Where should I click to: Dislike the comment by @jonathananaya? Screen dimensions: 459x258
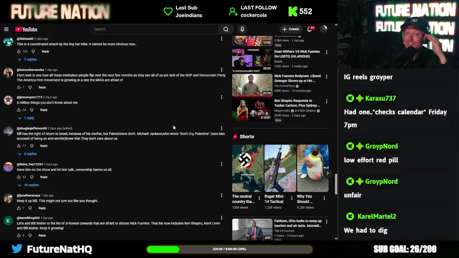(30, 208)
